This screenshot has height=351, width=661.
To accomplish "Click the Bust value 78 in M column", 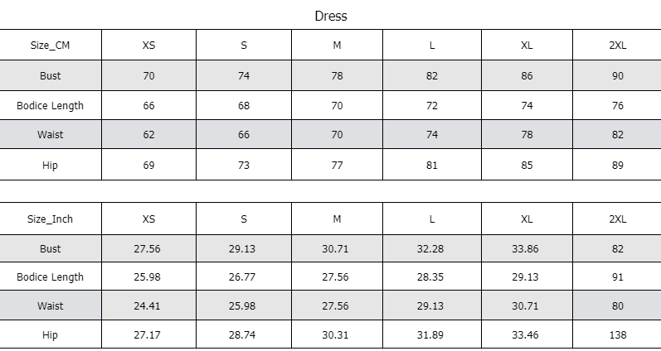I will point(337,76).
